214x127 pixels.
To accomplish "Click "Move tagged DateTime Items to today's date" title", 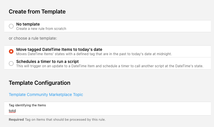I will (x=59, y=49).
